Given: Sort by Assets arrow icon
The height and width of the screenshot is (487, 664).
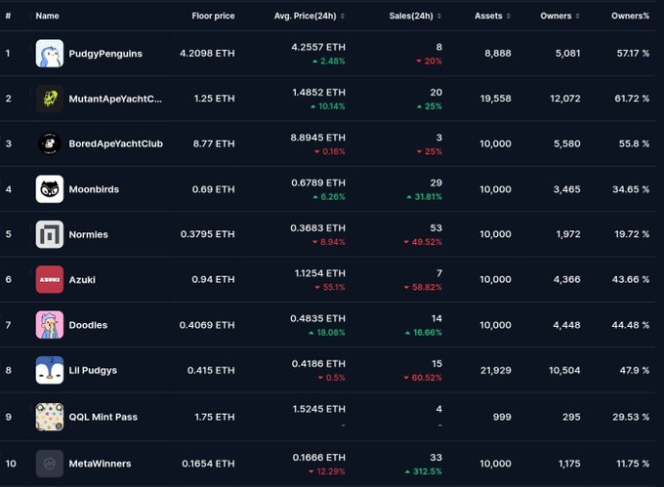Looking at the screenshot, I should [508, 16].
